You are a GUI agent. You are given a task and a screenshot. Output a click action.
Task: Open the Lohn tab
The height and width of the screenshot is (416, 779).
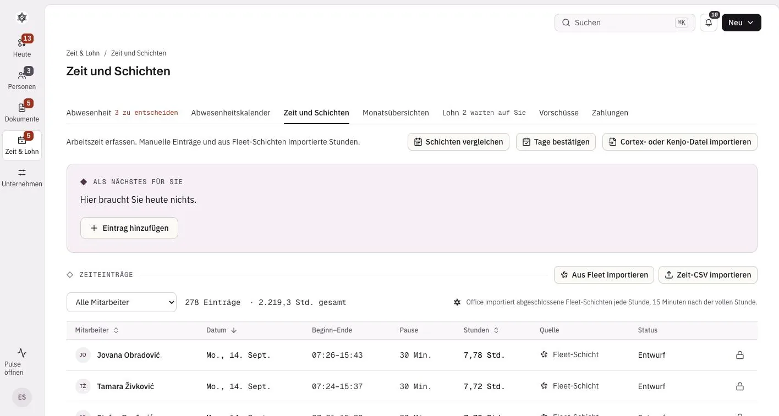tap(484, 113)
